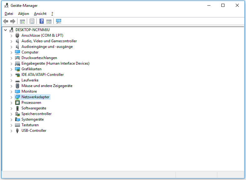Click the blue Help toolbar icon

(x=41, y=21)
